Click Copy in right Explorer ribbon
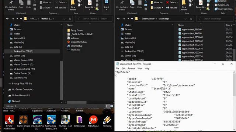This screenshot has width=236, height=132. point(132,4)
